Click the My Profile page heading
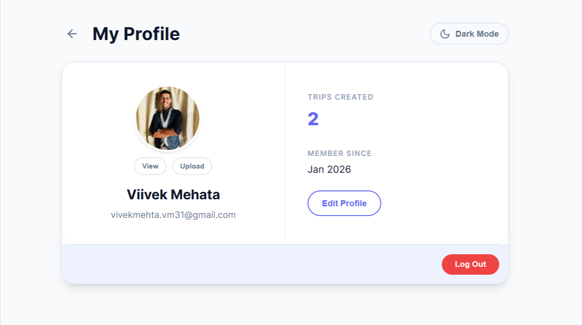Screen dimensions: 582x325 point(136,34)
